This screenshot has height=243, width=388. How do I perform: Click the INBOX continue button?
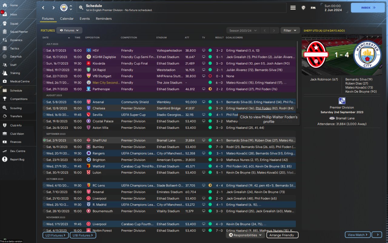pos(368,8)
